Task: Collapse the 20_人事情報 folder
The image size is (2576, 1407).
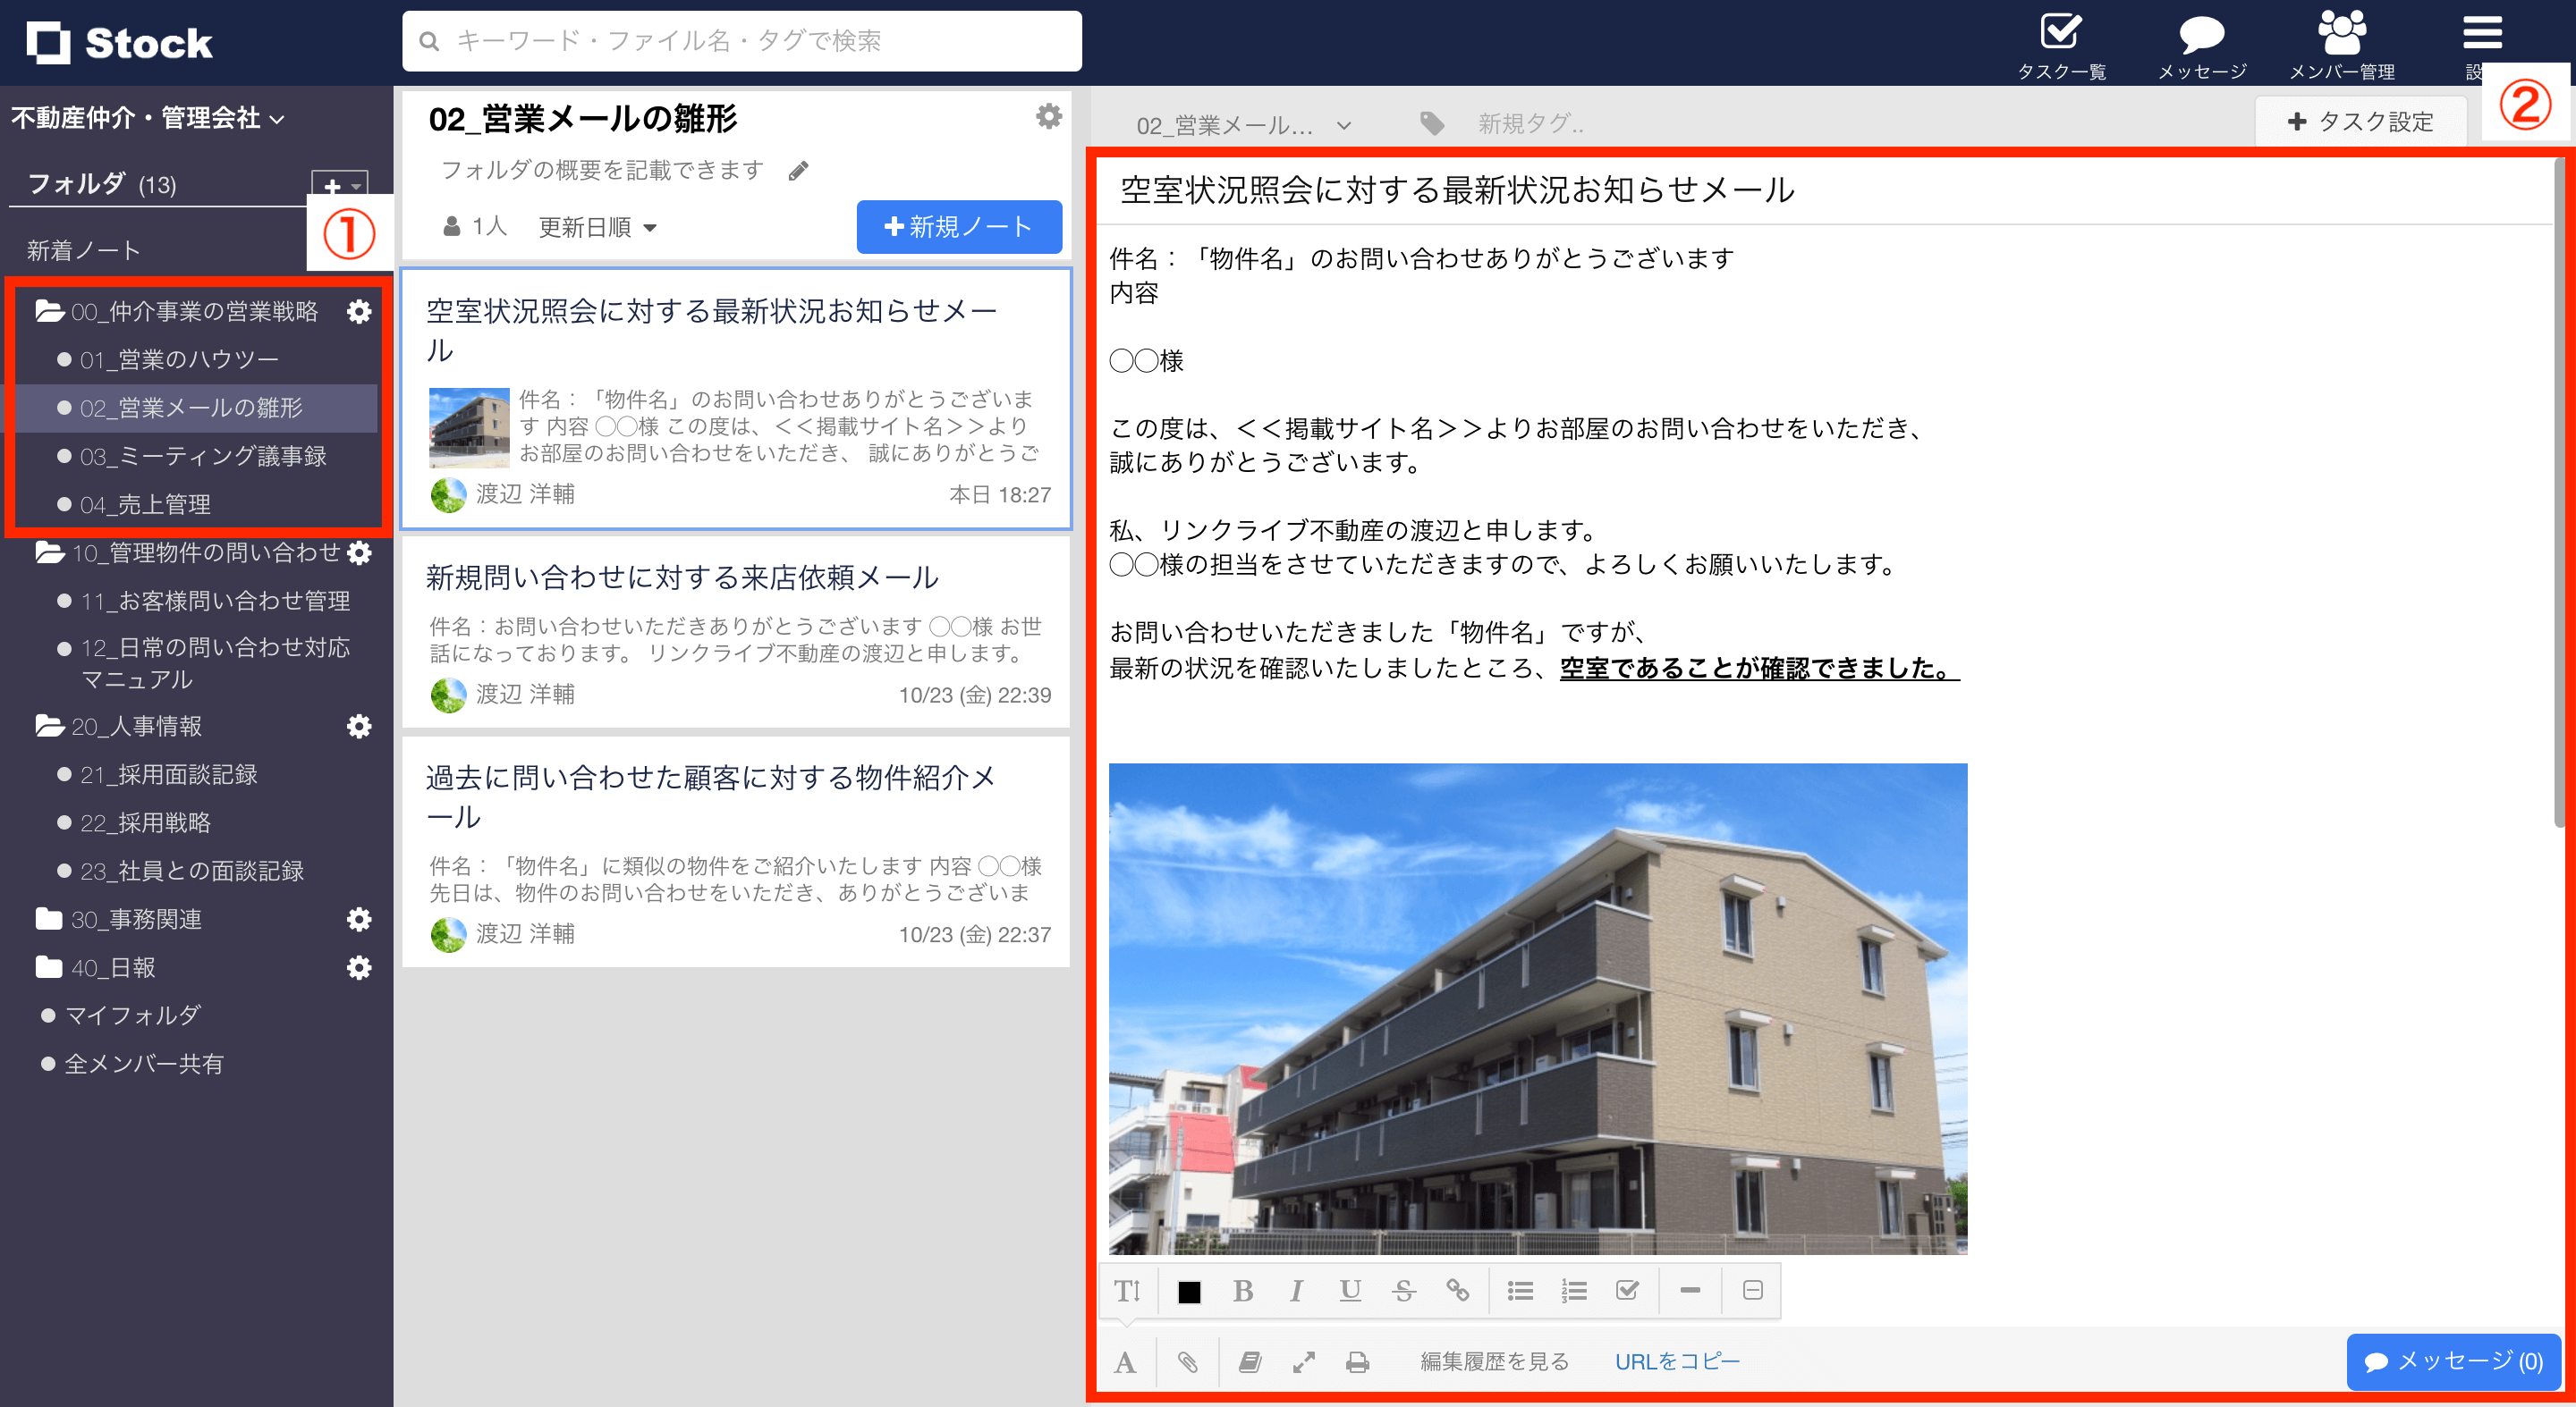Action: click(x=49, y=727)
